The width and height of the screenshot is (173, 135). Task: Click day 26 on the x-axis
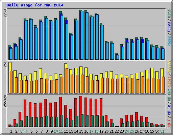137,131
